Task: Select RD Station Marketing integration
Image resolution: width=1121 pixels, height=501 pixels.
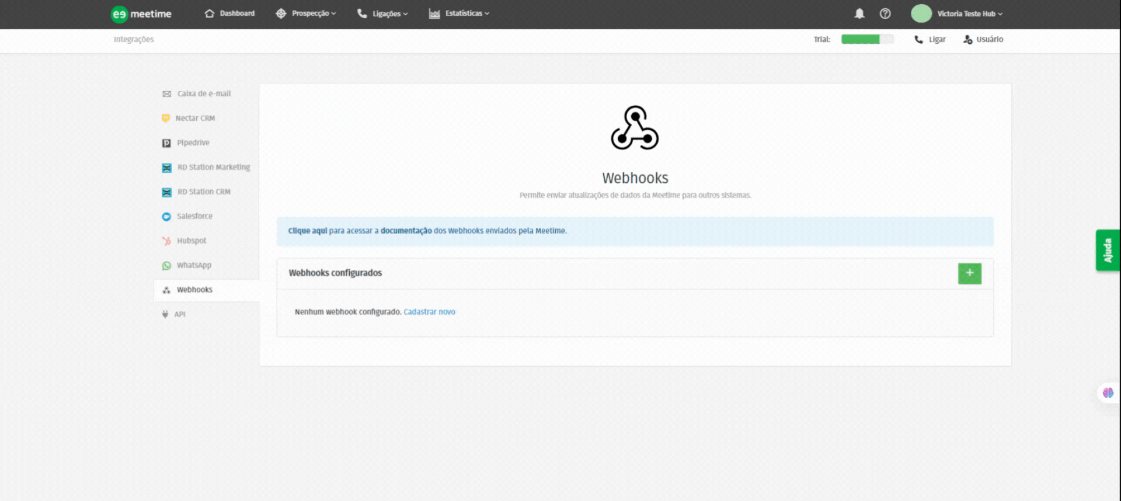Action: tap(214, 168)
